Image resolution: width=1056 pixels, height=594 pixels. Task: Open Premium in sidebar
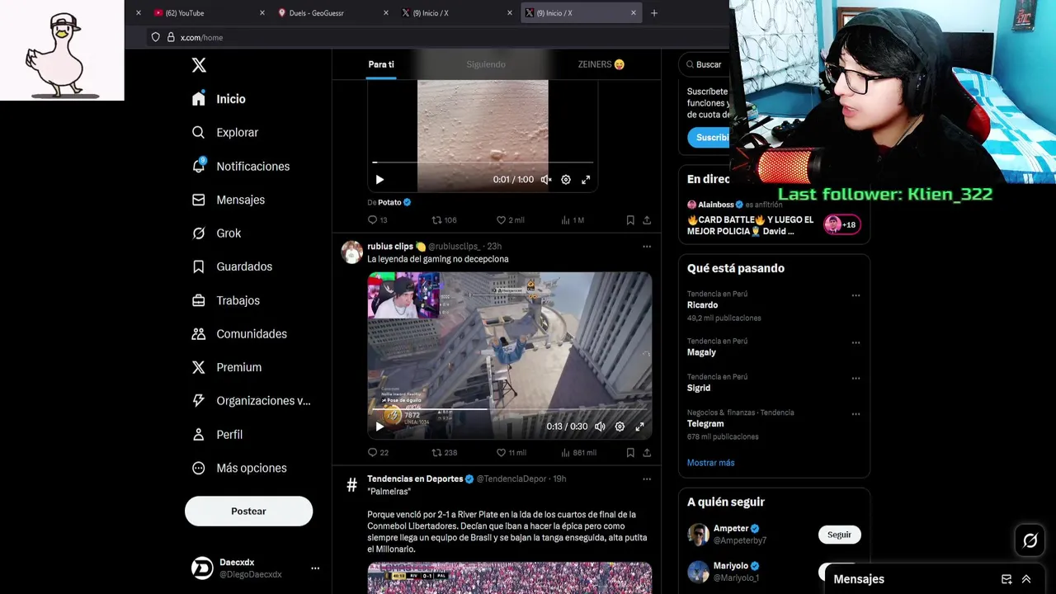pyautogui.click(x=227, y=367)
